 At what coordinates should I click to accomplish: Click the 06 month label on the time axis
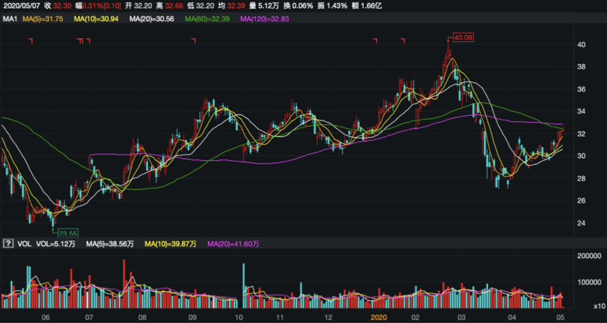pos(45,317)
